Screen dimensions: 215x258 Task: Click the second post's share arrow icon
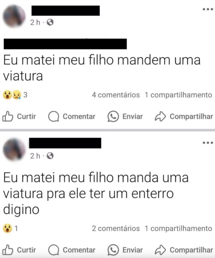click(160, 250)
